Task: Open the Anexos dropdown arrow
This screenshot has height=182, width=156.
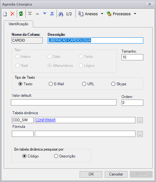Action: (x=102, y=14)
